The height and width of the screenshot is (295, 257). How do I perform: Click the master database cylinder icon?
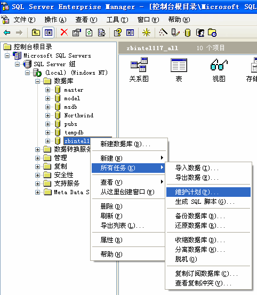click(x=58, y=90)
